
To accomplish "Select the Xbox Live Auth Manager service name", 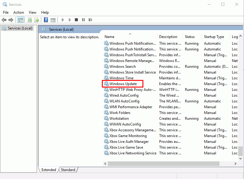I will coord(129,142).
